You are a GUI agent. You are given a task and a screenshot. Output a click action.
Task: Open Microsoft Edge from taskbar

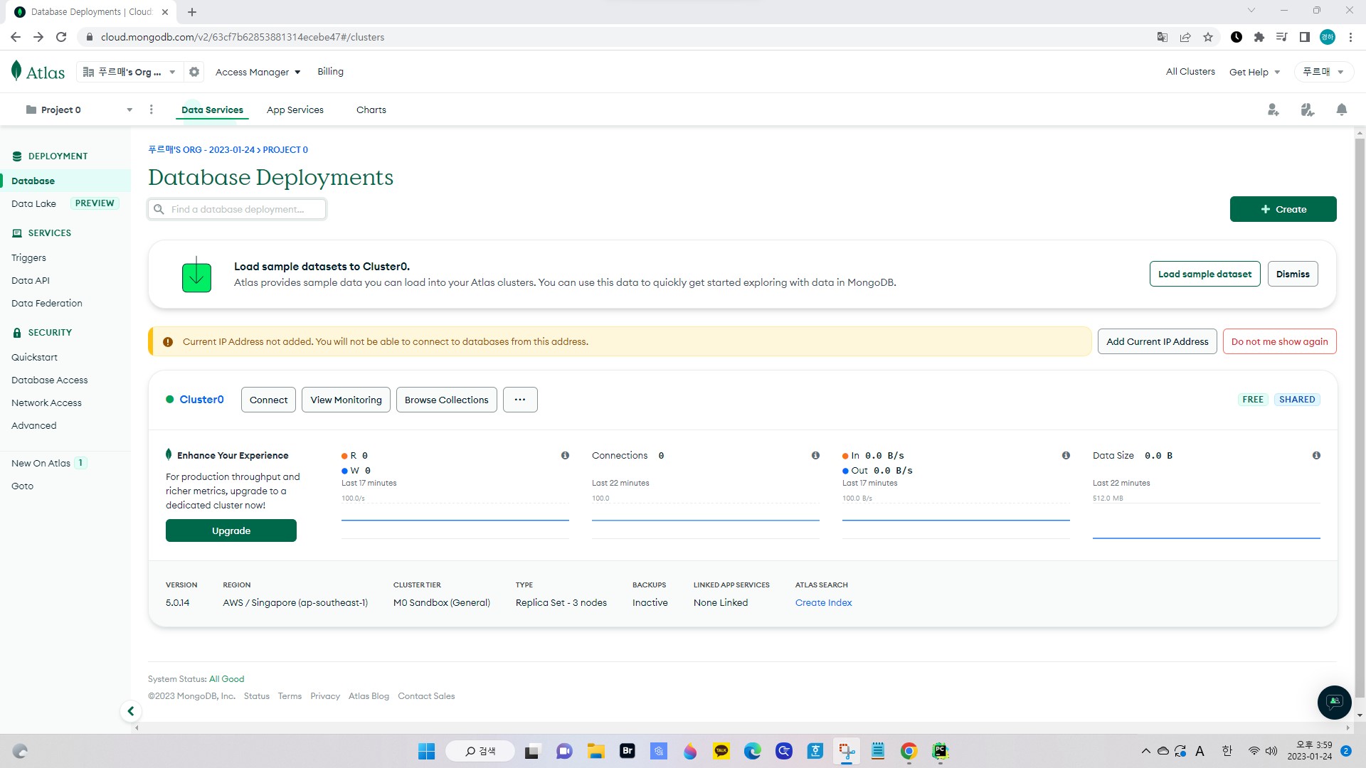click(753, 751)
